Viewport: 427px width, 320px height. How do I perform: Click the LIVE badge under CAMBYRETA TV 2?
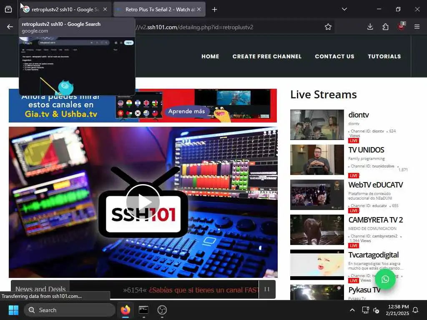coord(354,246)
